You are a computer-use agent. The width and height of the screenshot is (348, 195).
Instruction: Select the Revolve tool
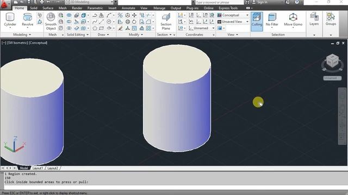[x=28, y=19]
